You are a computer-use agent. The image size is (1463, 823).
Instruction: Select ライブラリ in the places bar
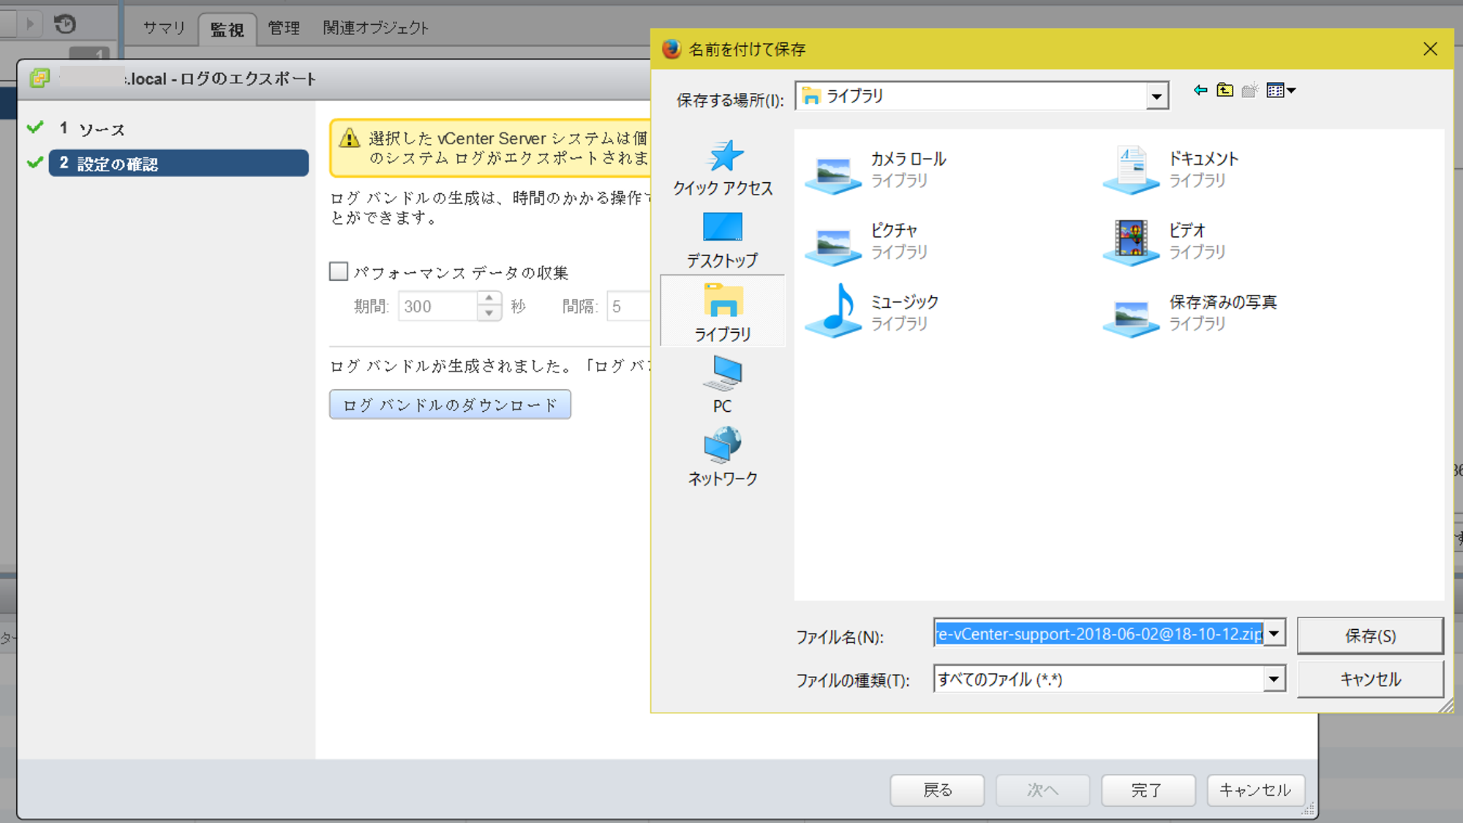pos(723,312)
